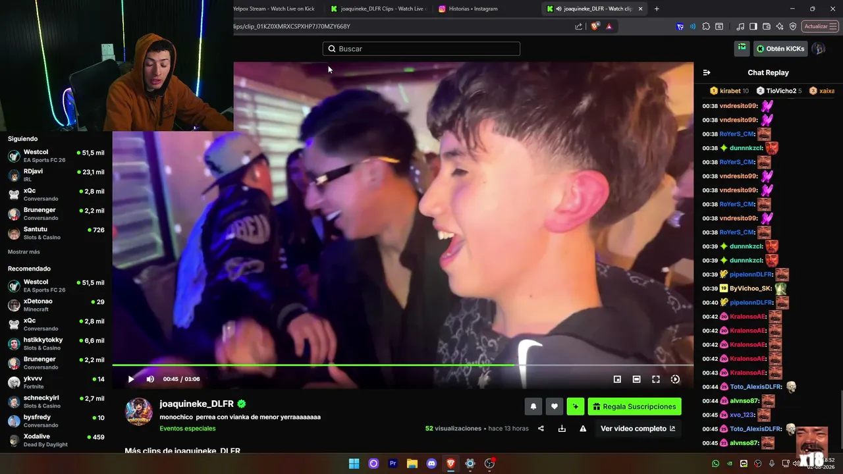
Task: Click the Obtén KICKs button
Action: point(780,49)
